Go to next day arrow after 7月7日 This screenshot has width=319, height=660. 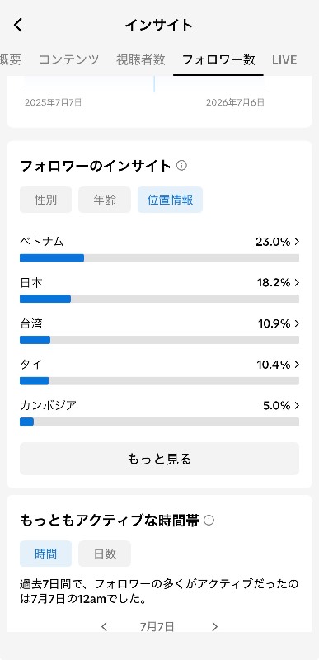pos(215,626)
